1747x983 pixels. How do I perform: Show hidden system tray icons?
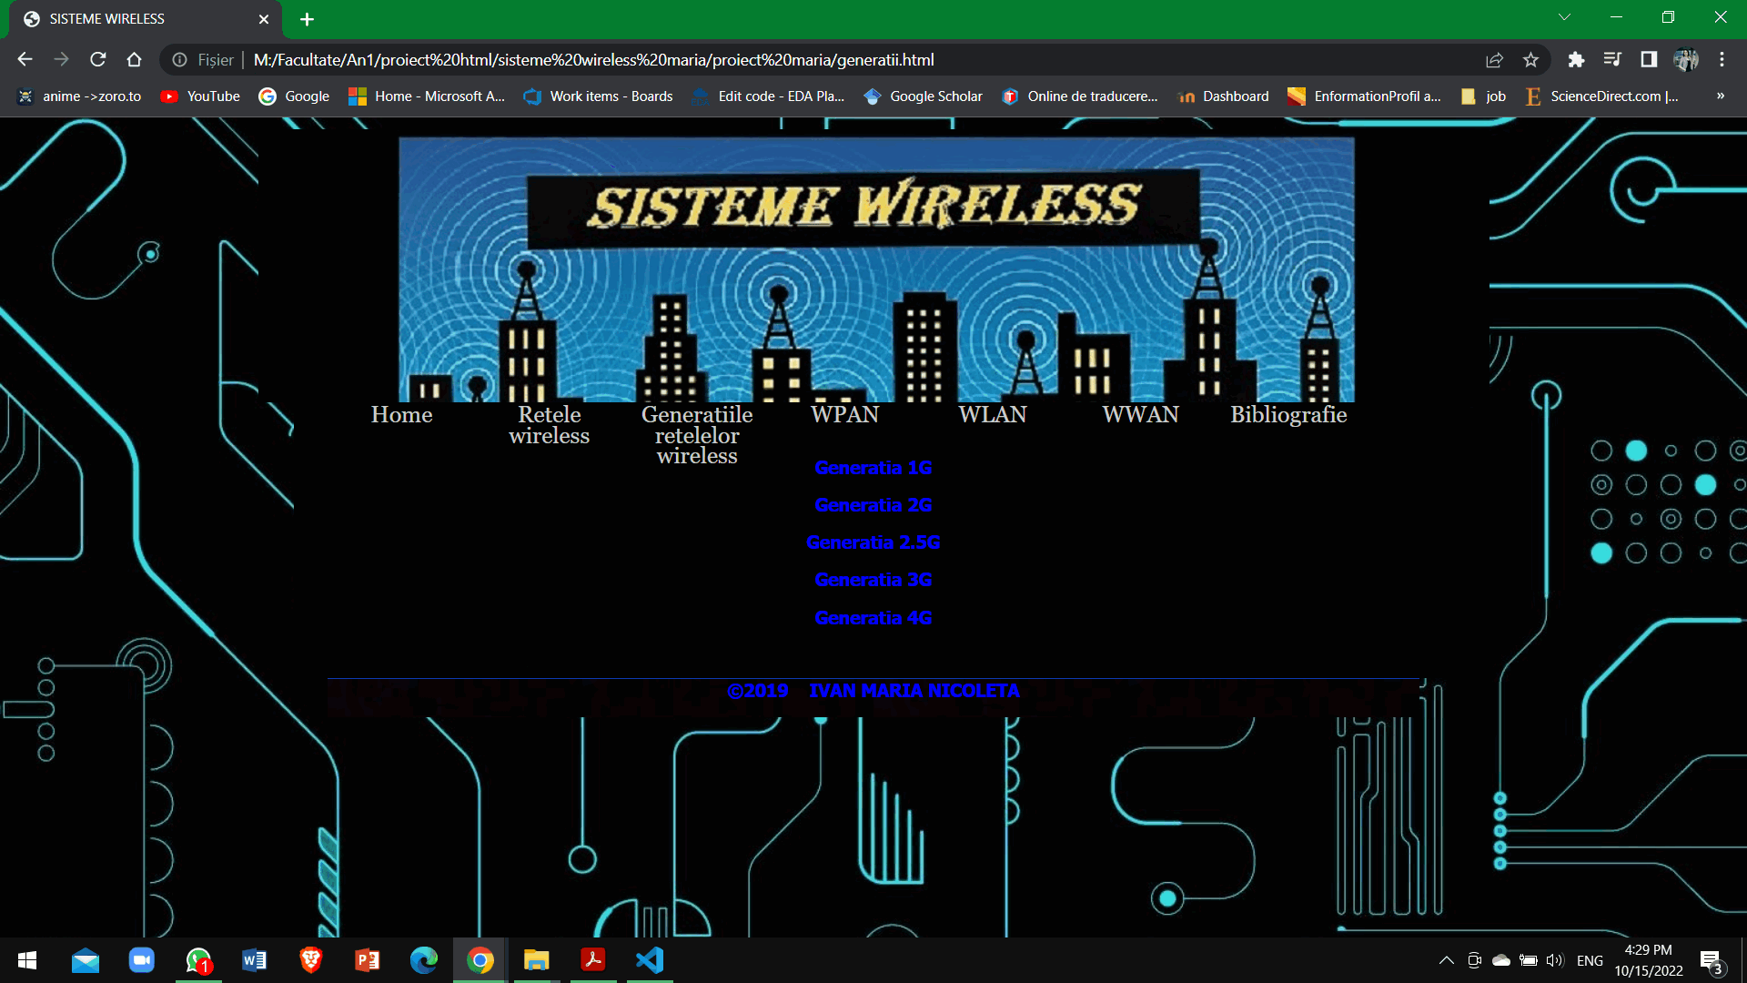[x=1446, y=960]
